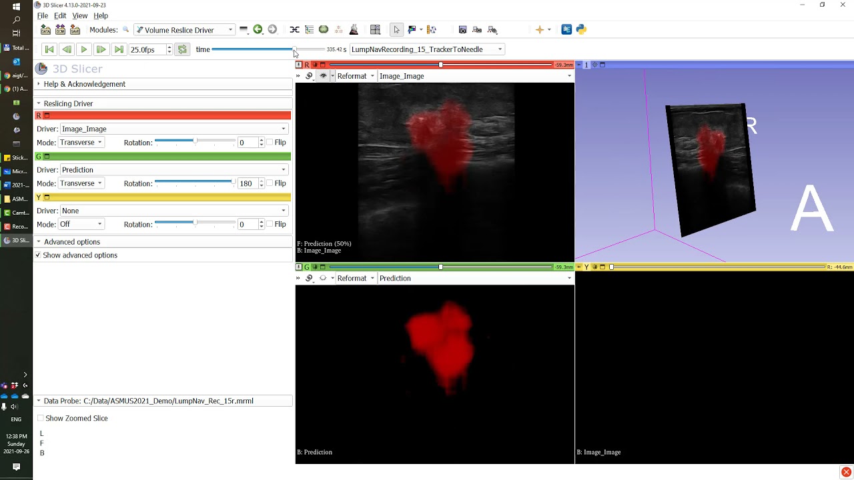The height and width of the screenshot is (480, 854).
Task: Click the Save scene toolbar icon
Action: pos(75,29)
